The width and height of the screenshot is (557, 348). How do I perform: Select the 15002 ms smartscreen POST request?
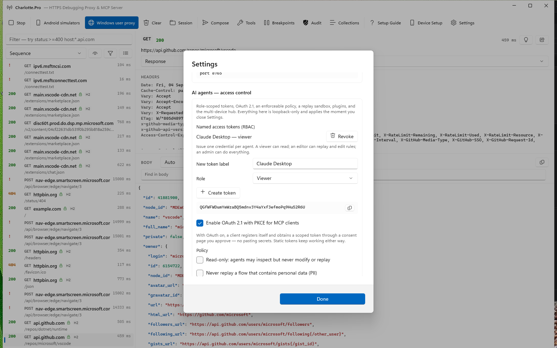(x=69, y=297)
